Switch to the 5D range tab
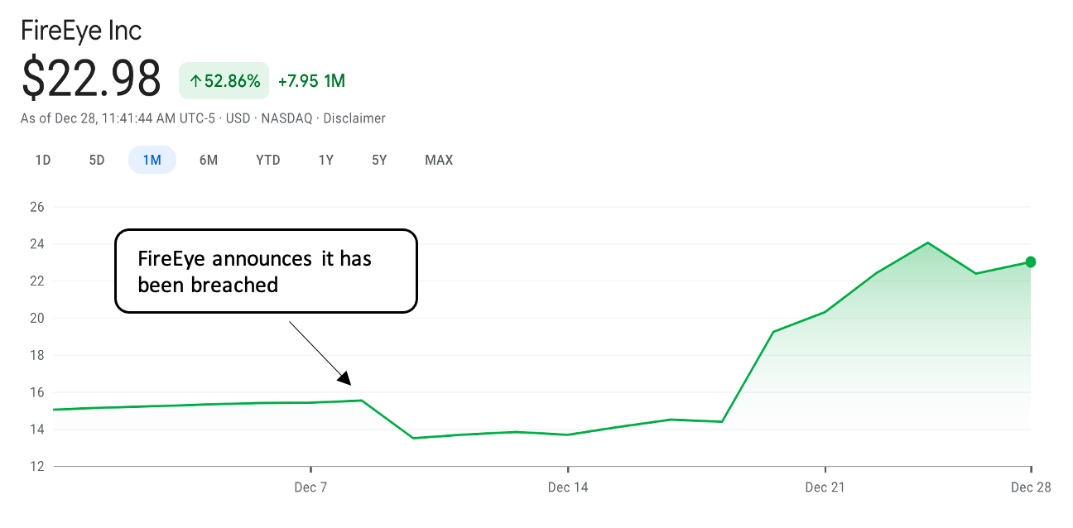Image resolution: width=1073 pixels, height=528 pixels. (x=97, y=160)
